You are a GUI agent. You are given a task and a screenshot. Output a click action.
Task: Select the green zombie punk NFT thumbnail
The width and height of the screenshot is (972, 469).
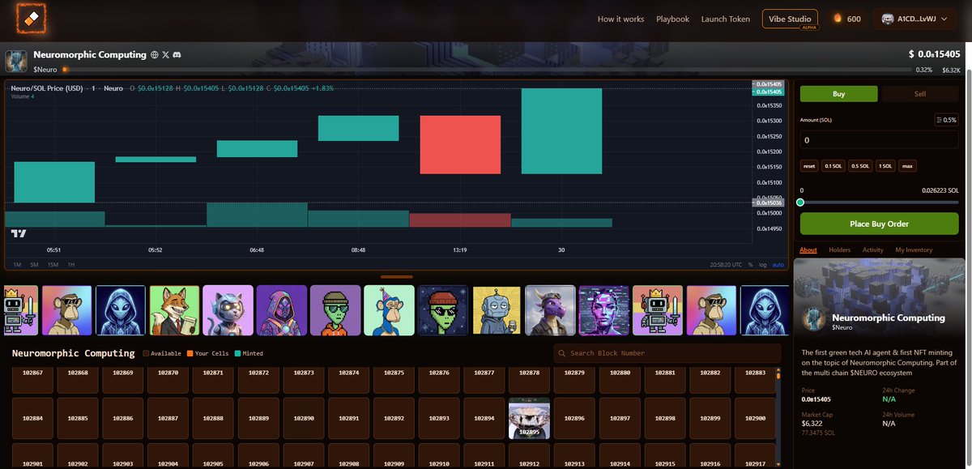(x=335, y=310)
